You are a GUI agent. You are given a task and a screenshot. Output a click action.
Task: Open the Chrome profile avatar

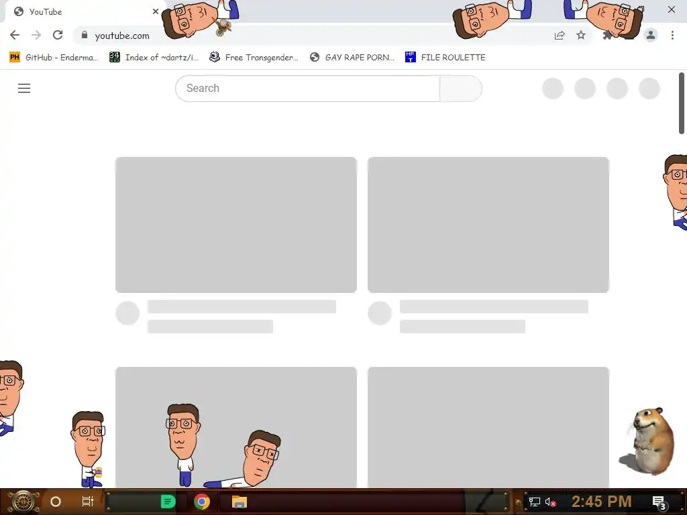(x=651, y=36)
